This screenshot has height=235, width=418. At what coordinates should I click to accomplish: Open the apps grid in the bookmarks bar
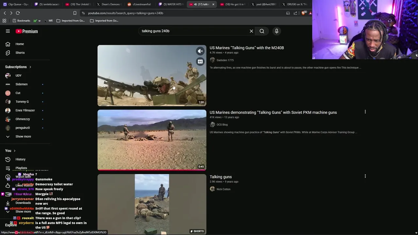pos(4,21)
